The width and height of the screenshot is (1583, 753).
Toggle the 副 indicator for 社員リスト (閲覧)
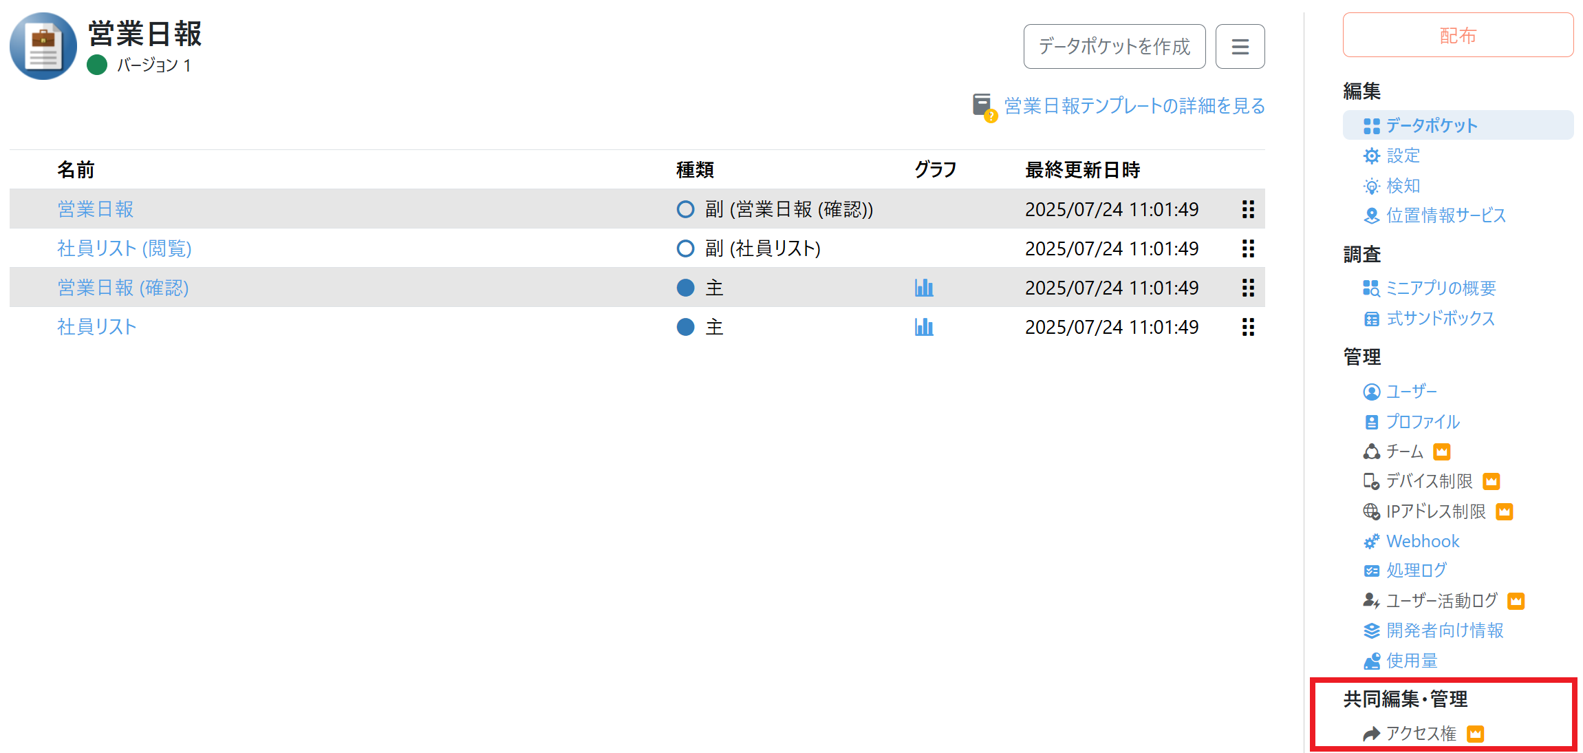click(x=685, y=248)
